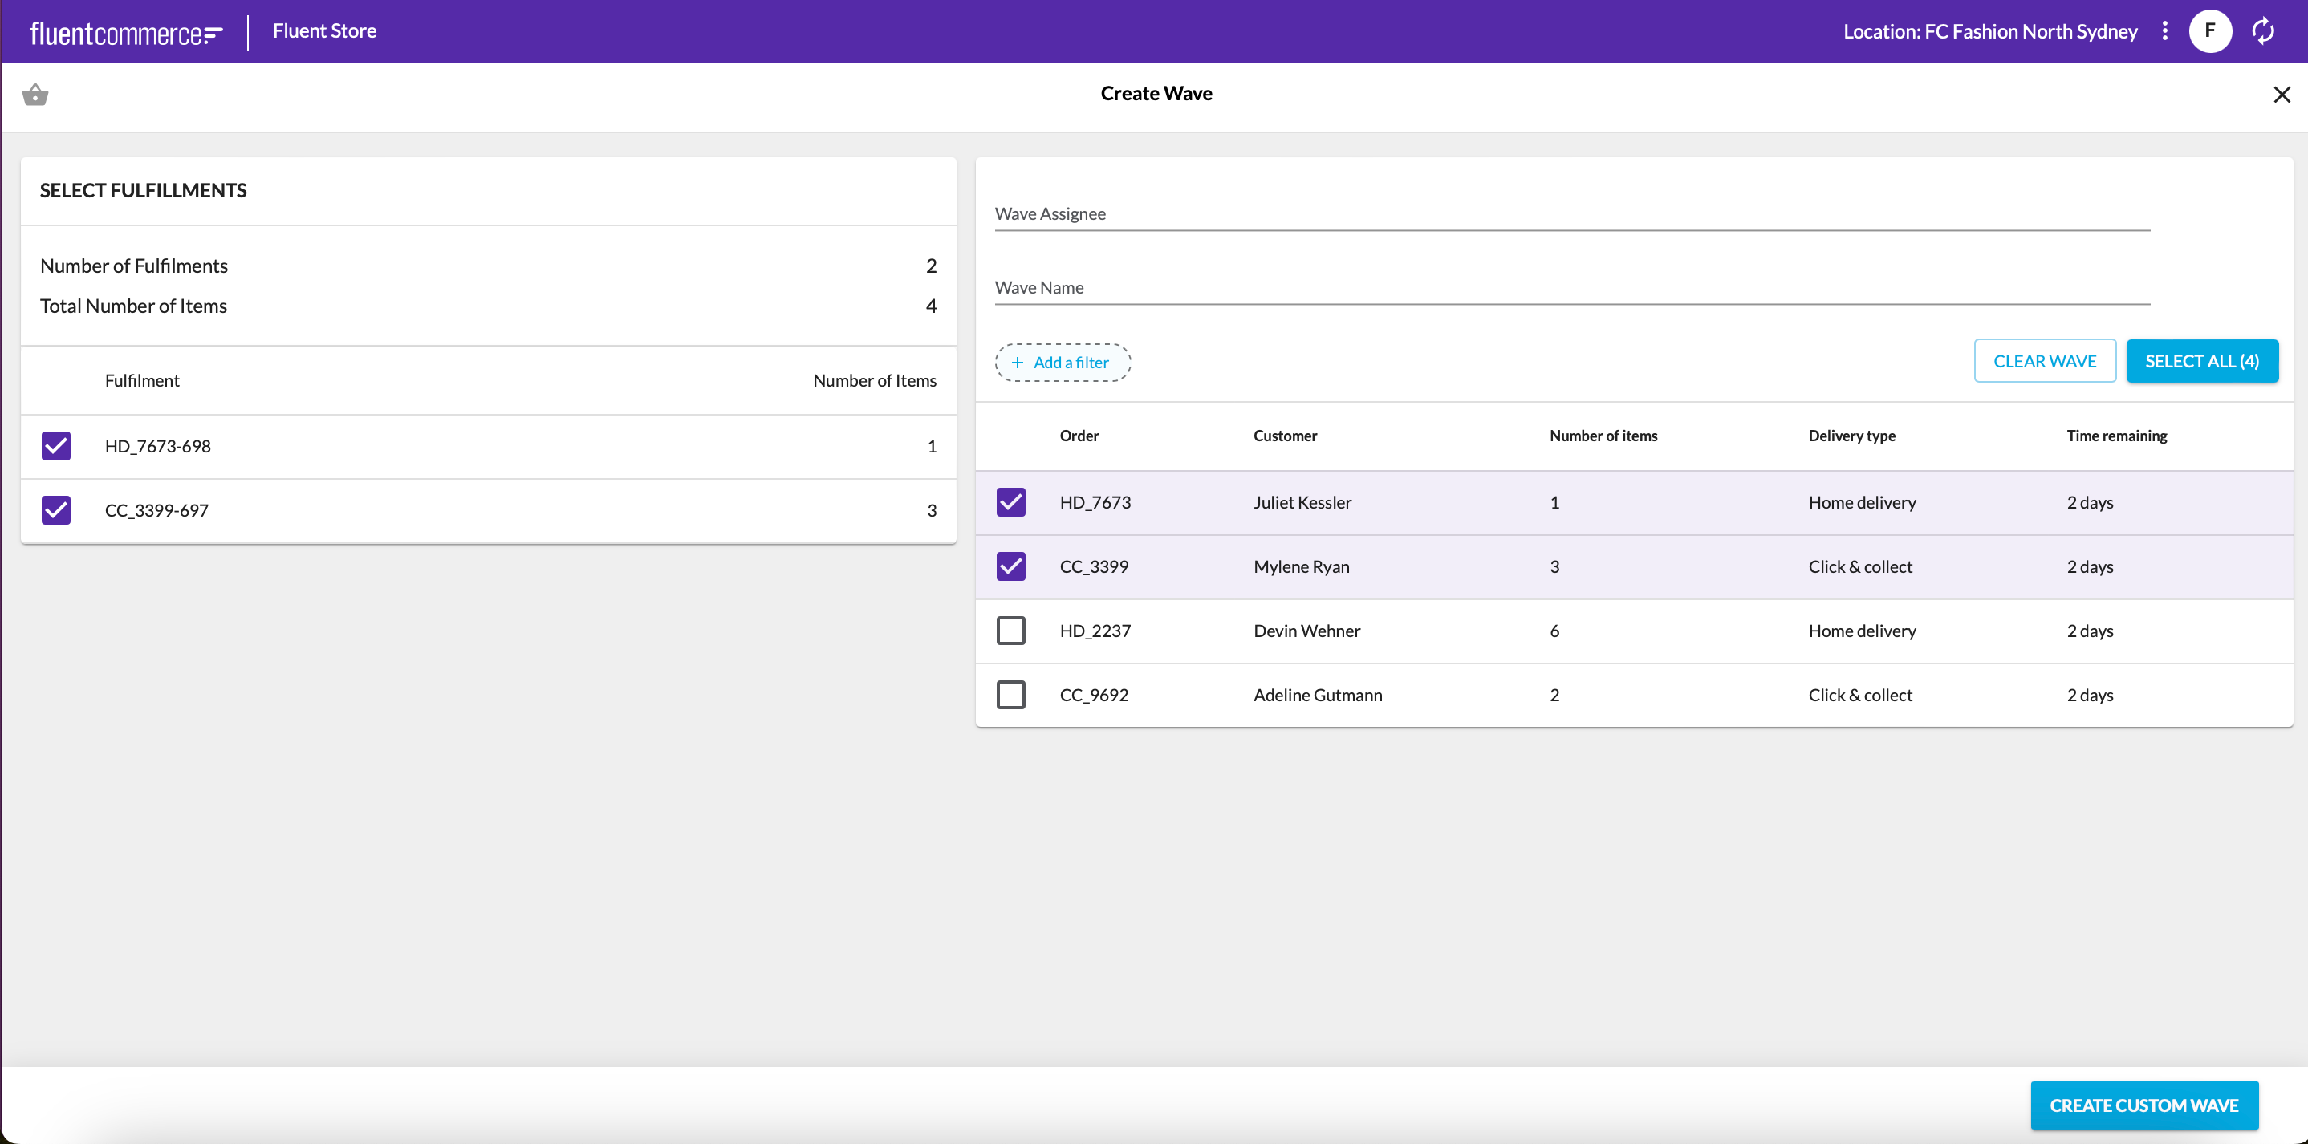Click the Add a filter dashed button
Image resolution: width=2308 pixels, height=1144 pixels.
pos(1061,362)
